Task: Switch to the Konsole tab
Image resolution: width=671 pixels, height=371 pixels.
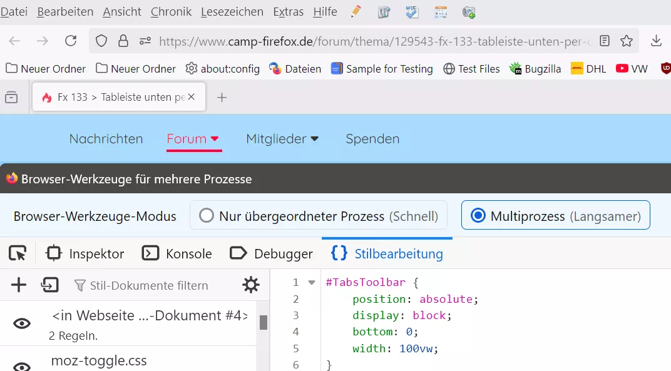Action: [177, 253]
